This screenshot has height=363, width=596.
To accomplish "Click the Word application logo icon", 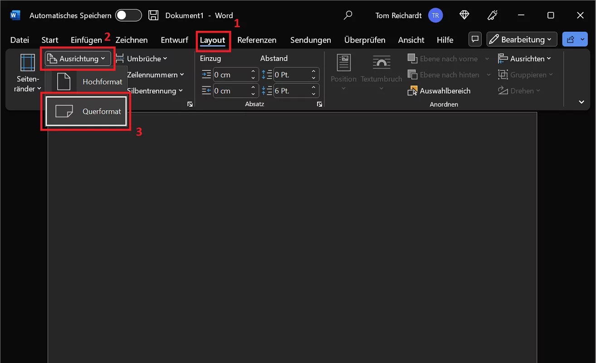I will tap(15, 15).
